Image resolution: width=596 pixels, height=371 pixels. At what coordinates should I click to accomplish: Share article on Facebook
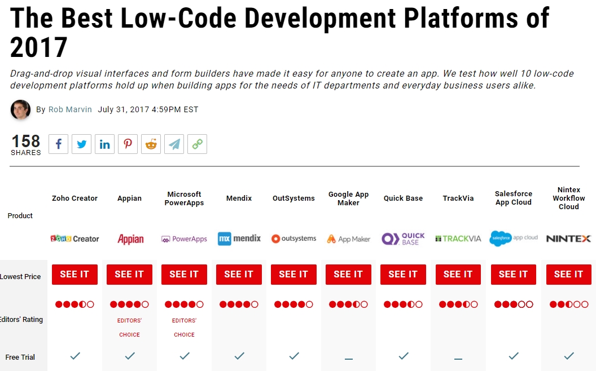(59, 144)
